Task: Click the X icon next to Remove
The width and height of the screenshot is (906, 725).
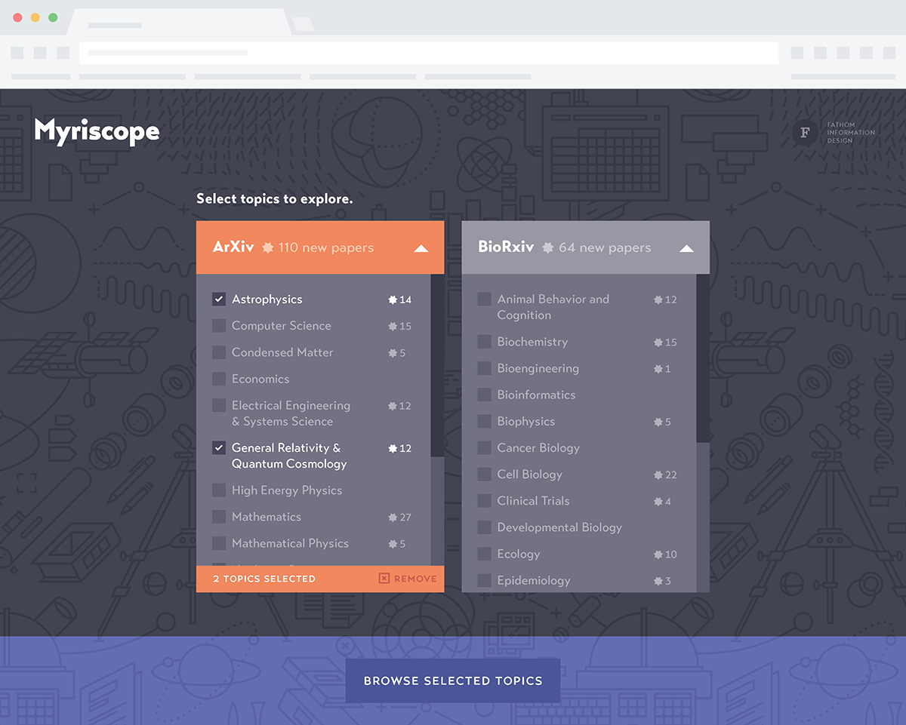Action: coord(384,579)
